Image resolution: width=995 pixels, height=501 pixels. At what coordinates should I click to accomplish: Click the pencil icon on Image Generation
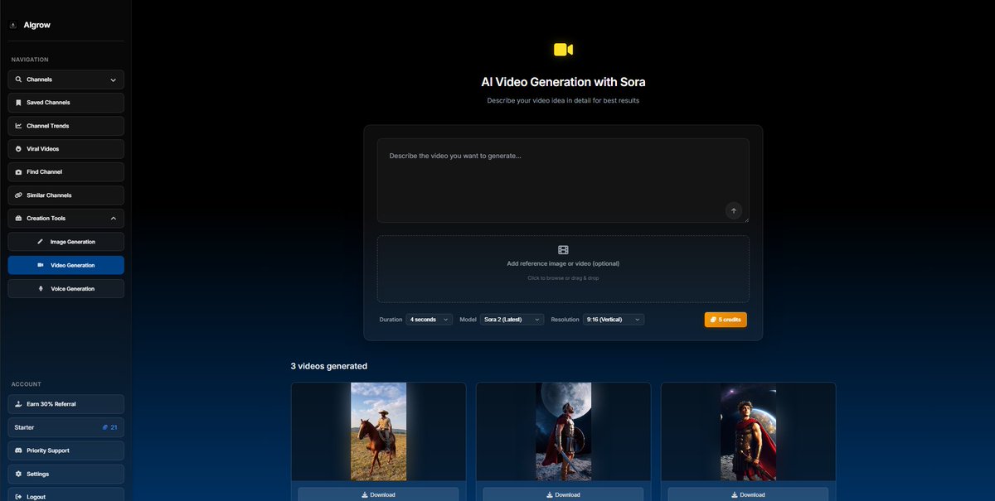(x=41, y=242)
